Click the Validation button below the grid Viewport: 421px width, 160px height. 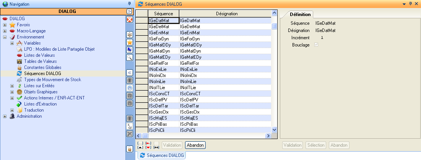pyautogui.click(x=172, y=145)
